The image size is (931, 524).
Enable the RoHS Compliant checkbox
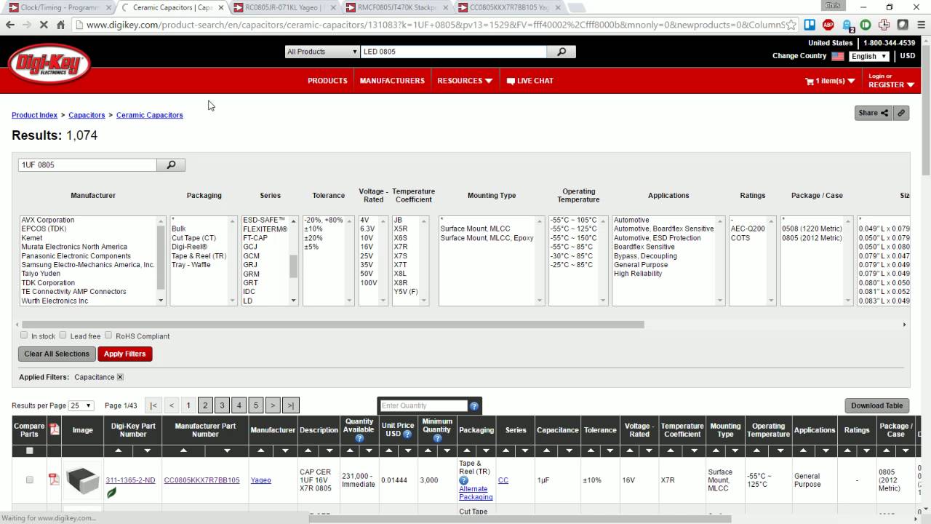[x=108, y=336]
